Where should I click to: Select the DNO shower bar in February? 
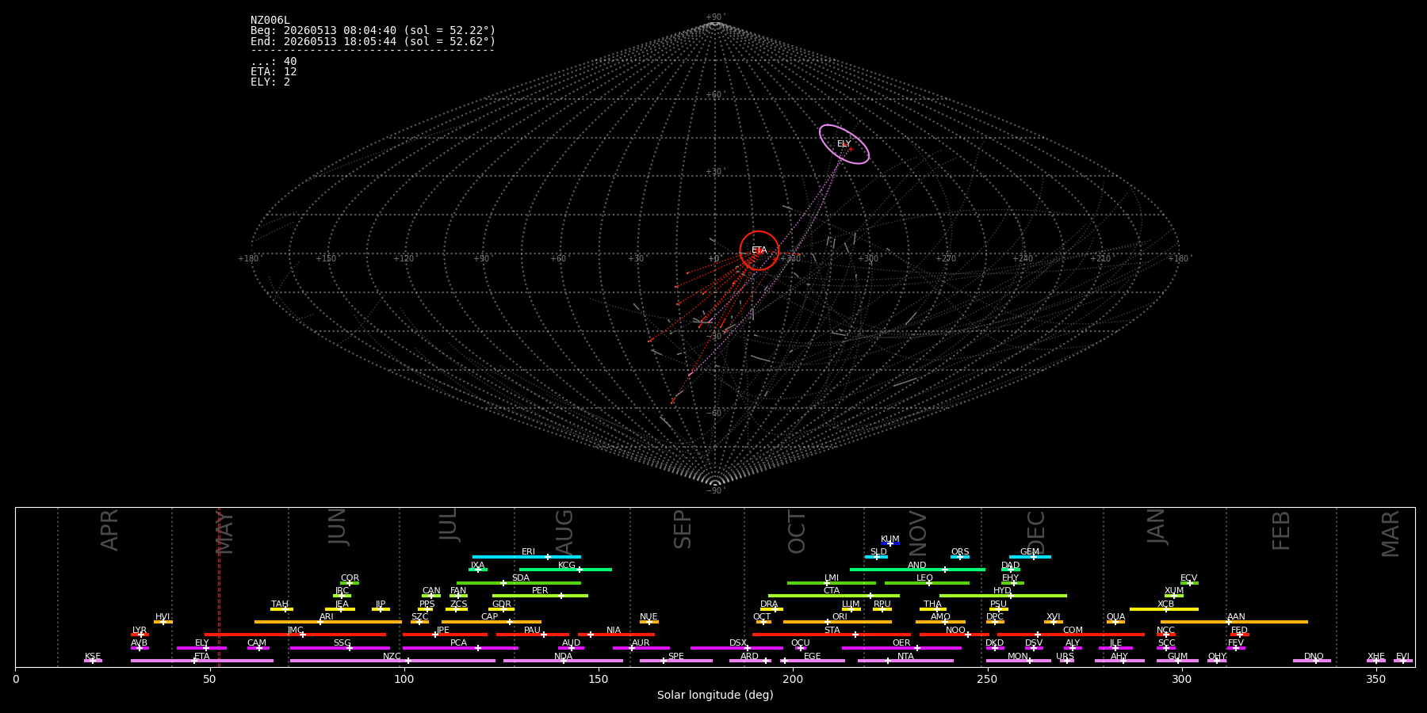coord(1312,661)
